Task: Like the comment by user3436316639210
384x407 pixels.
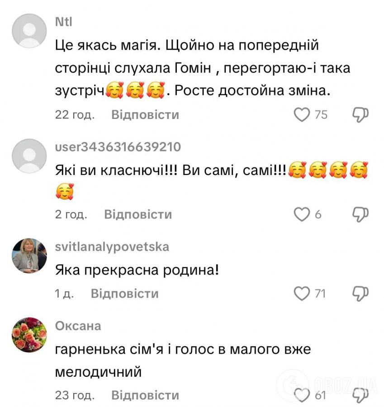Action: 302,214
